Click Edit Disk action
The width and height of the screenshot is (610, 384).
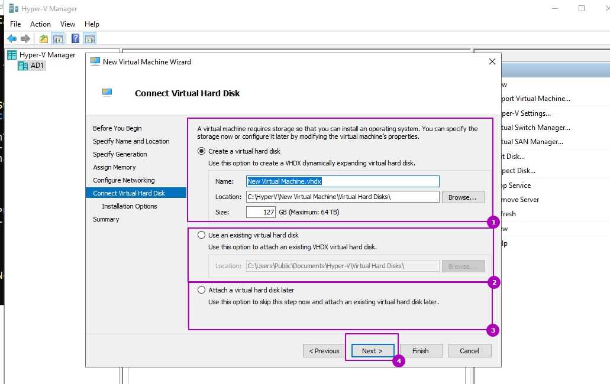point(513,157)
